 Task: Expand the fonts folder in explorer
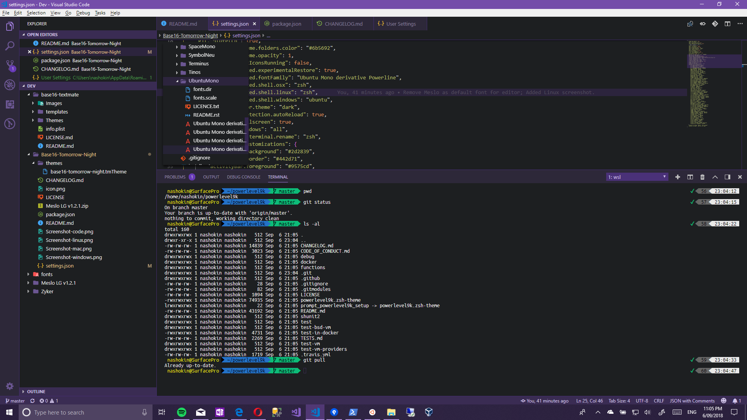tap(47, 274)
